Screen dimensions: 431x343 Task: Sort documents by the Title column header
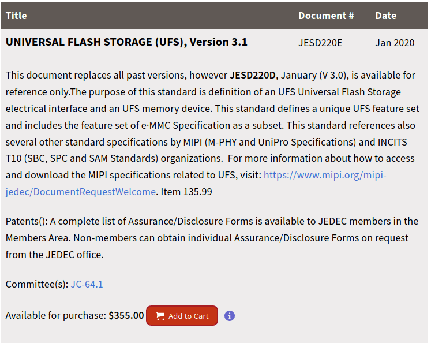pyautogui.click(x=16, y=16)
